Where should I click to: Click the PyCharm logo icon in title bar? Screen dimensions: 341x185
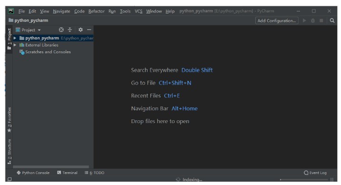click(11, 11)
